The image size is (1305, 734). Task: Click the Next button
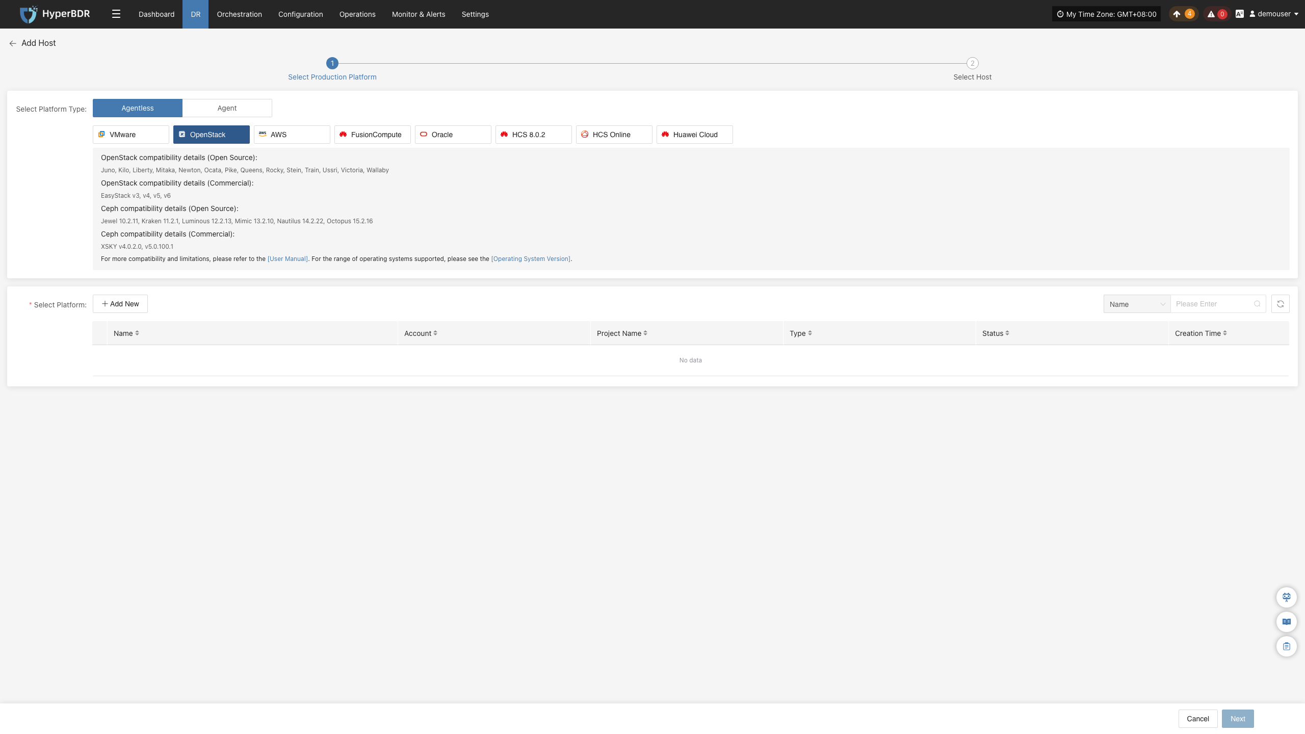pos(1238,719)
